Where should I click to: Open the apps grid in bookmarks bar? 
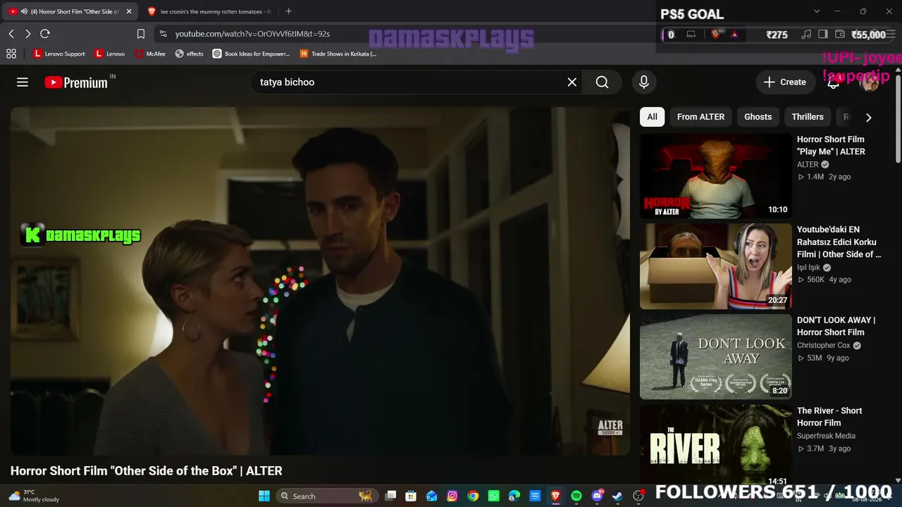coord(11,54)
